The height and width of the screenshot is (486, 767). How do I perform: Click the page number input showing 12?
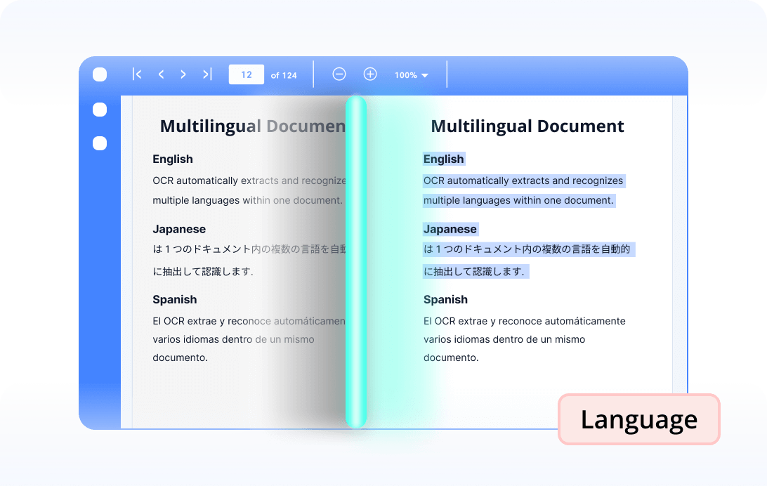pyautogui.click(x=247, y=74)
